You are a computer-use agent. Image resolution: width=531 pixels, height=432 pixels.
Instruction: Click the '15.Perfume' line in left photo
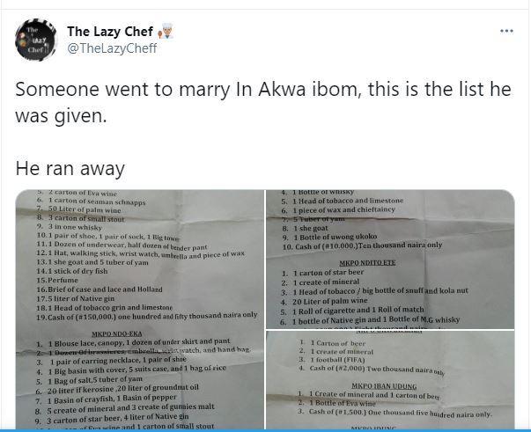(x=57, y=280)
